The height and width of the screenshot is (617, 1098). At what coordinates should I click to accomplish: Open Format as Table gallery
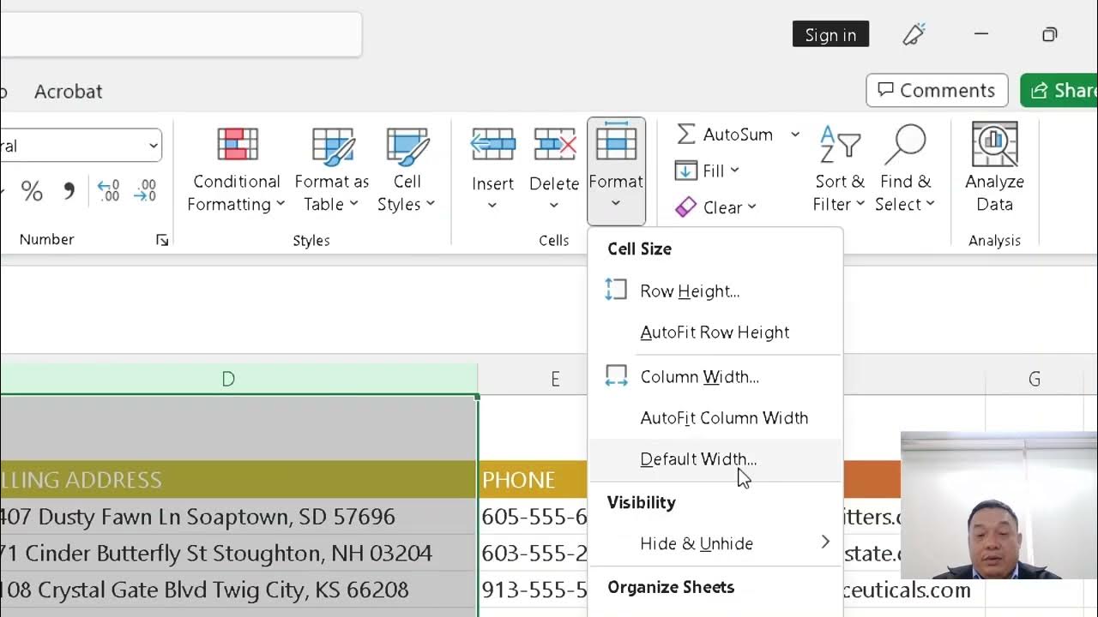pos(332,145)
